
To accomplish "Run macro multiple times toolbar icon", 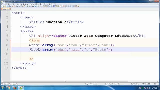I will 71,6.
